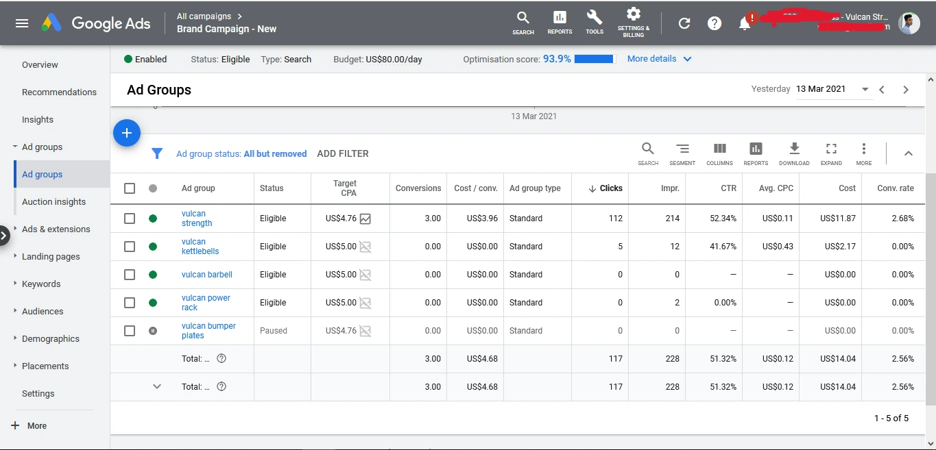Image resolution: width=936 pixels, height=450 pixels.
Task: Collapse the Ad groups sidebar section
Action: click(15, 147)
